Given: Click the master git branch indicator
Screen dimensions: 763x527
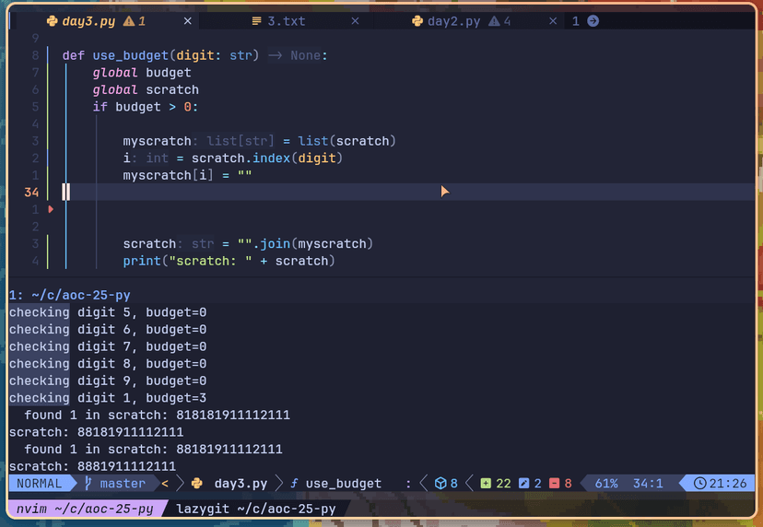Looking at the screenshot, I should (114, 484).
